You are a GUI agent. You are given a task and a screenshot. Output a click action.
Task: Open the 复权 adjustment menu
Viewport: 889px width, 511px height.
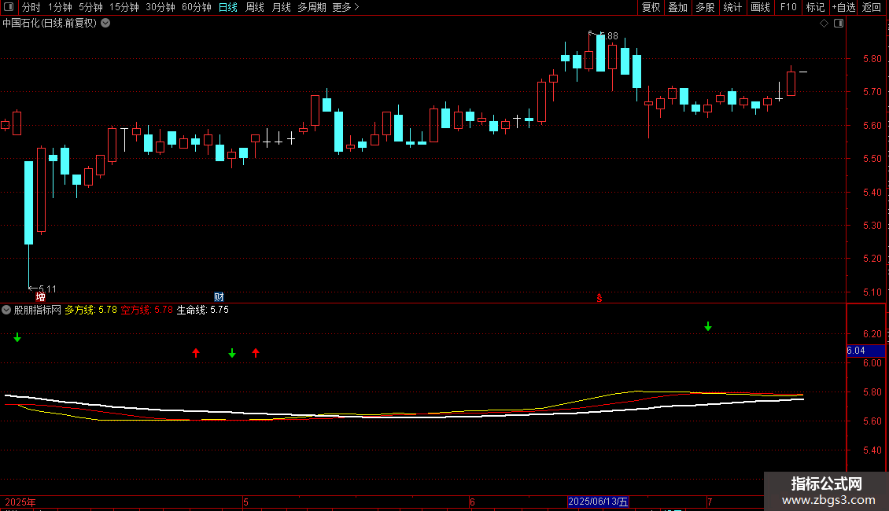click(651, 7)
